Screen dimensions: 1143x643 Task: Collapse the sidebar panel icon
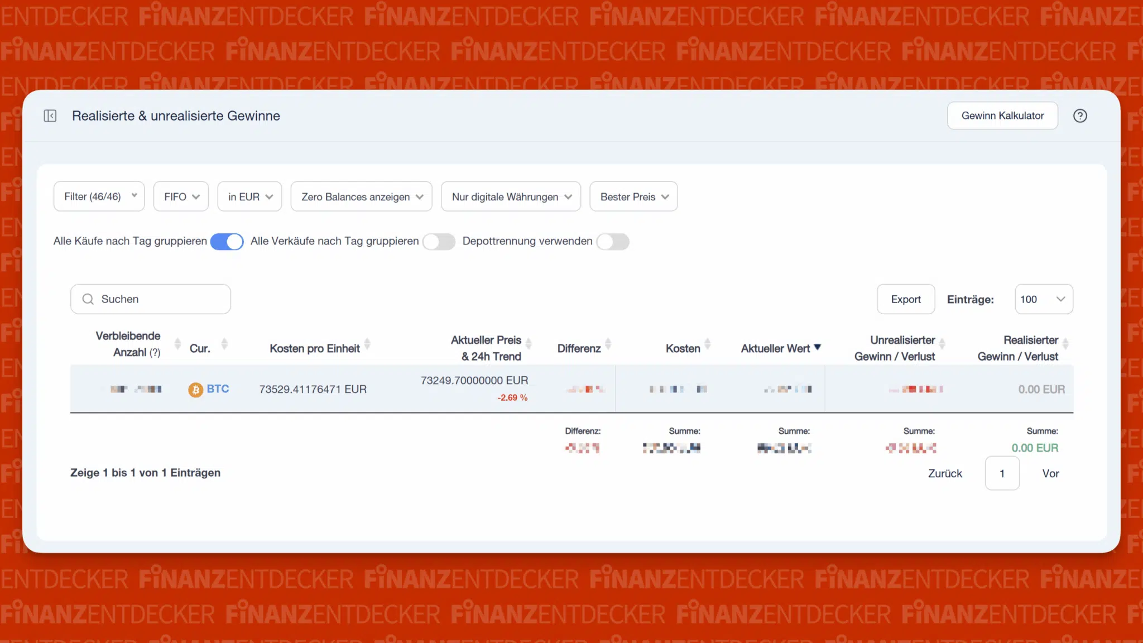(x=50, y=116)
